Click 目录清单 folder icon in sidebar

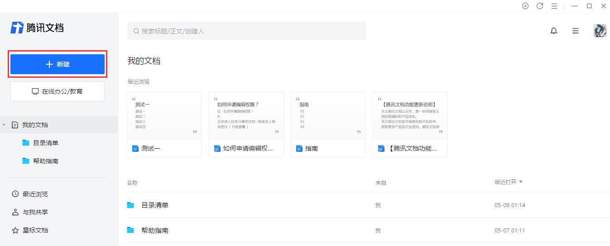[26, 143]
